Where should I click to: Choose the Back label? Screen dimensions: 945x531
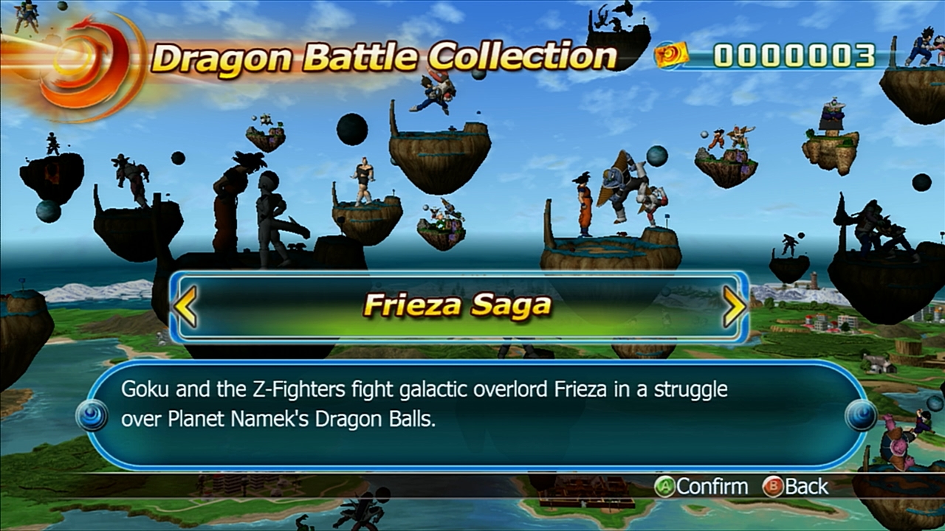[x=806, y=487]
